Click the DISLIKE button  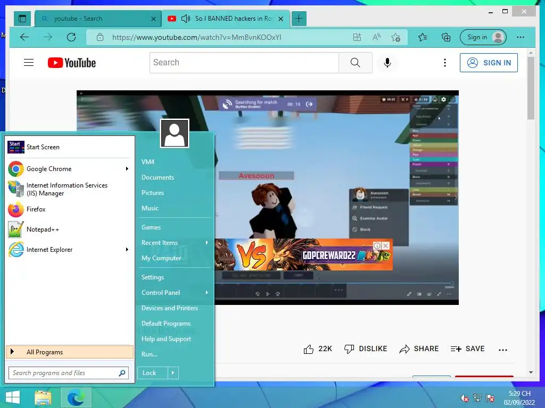pos(366,348)
